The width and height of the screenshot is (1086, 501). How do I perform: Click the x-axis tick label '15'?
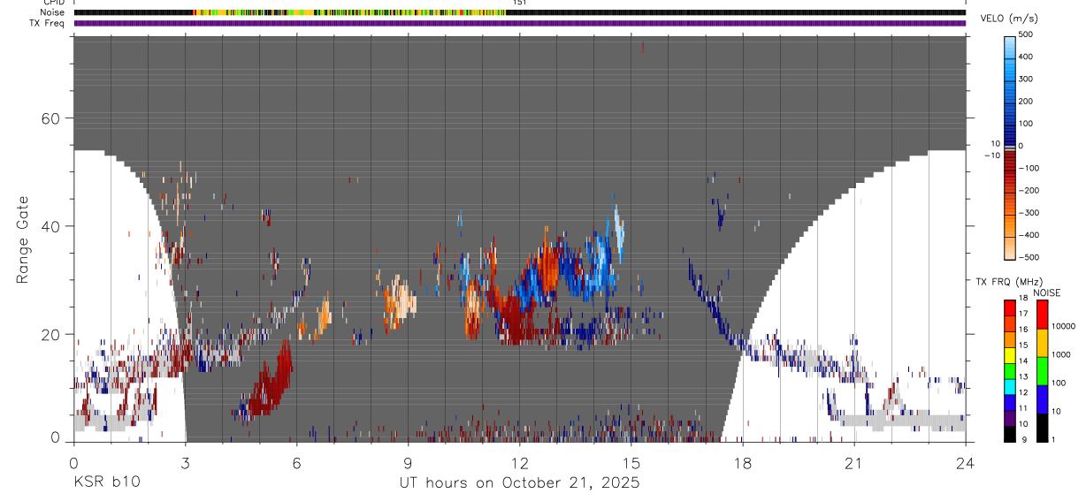coord(631,463)
